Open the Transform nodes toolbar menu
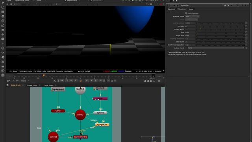252x142 pixels. click(3, 34)
